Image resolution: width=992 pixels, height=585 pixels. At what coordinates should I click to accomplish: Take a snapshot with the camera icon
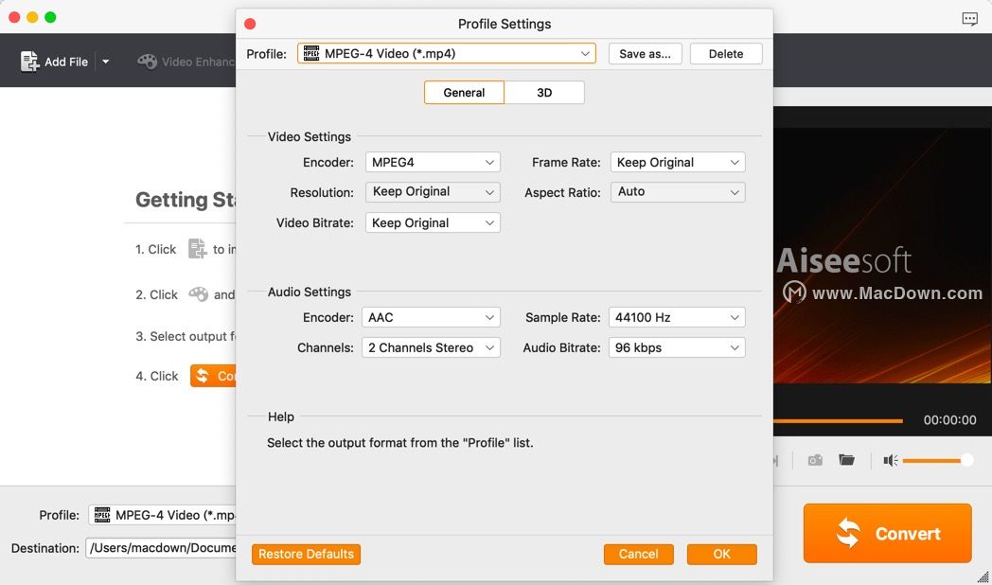(x=814, y=460)
